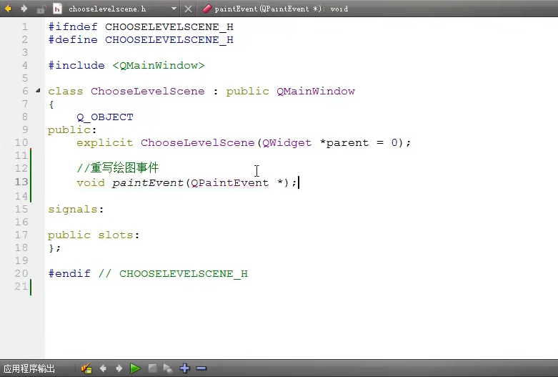The width and height of the screenshot is (558, 377).
Task: Collapse the ChooseLevelScene class fold marker
Action: coord(38,91)
